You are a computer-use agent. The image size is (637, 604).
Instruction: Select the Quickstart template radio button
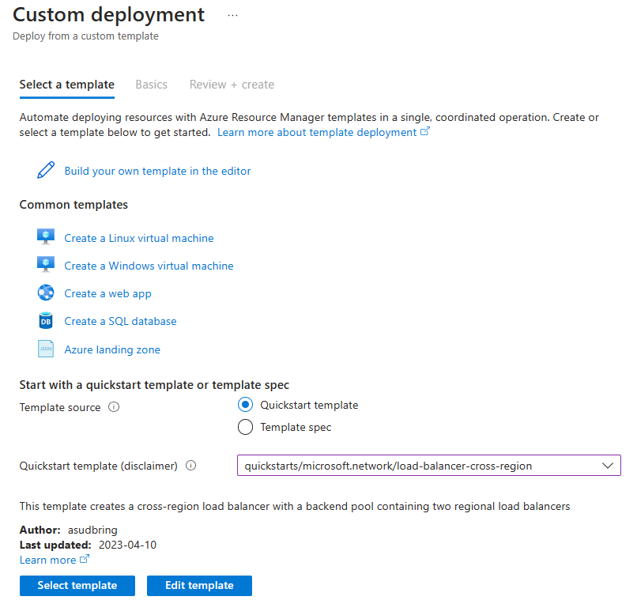[x=246, y=405]
